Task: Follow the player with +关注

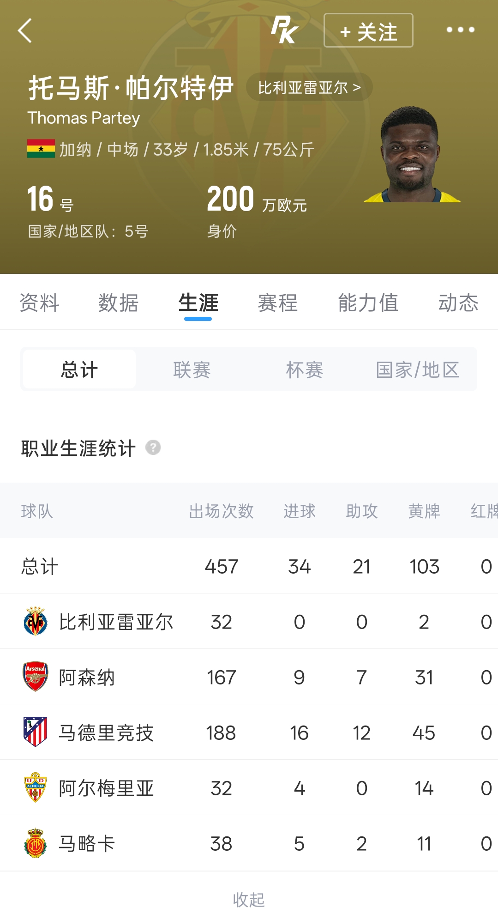Action: click(368, 30)
